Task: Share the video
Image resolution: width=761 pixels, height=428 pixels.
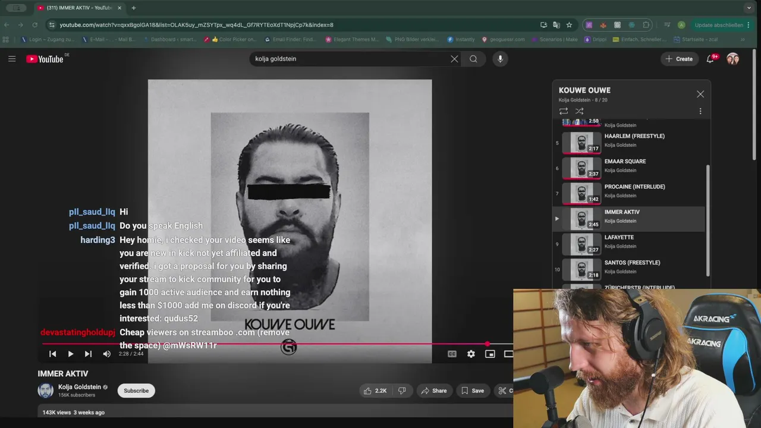Action: [x=433, y=391]
